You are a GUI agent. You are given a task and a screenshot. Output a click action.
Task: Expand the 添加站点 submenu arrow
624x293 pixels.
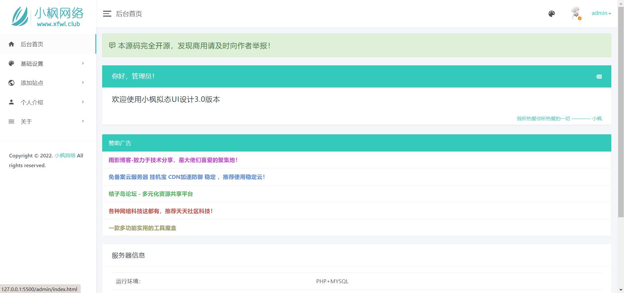click(x=83, y=83)
